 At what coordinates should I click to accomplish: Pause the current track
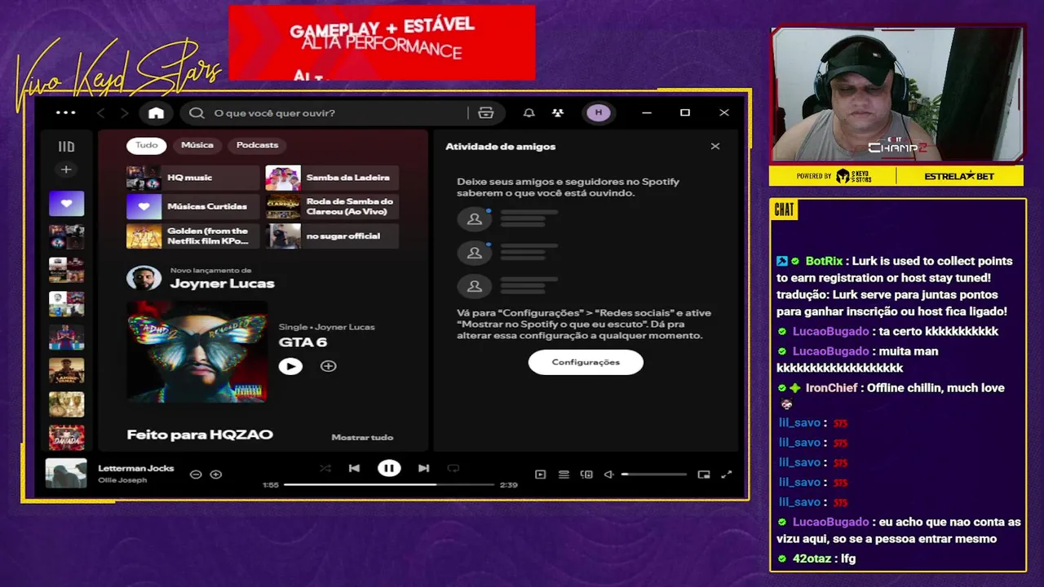[x=389, y=468]
